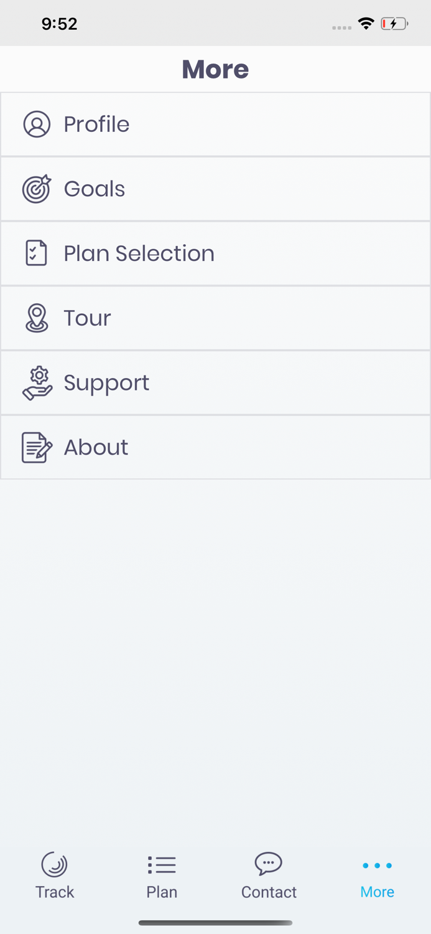Open the Support page
Viewport: 431px width, 934px height.
point(215,382)
